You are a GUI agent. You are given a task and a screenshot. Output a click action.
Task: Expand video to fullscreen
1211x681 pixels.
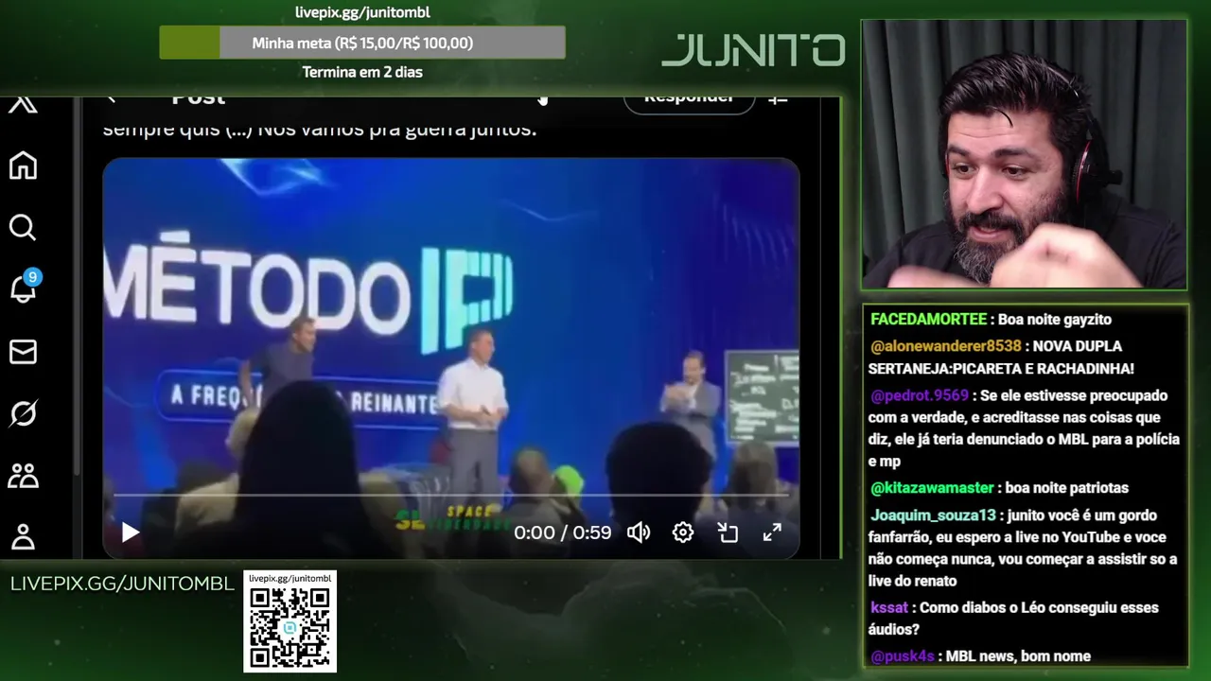(772, 533)
